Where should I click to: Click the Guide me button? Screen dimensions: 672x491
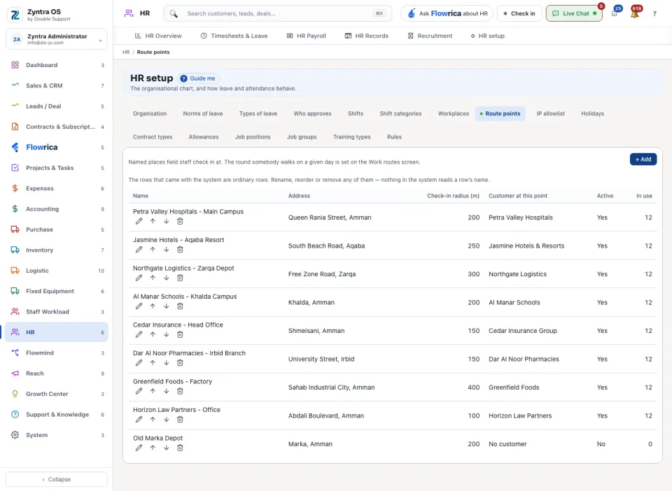click(x=198, y=78)
